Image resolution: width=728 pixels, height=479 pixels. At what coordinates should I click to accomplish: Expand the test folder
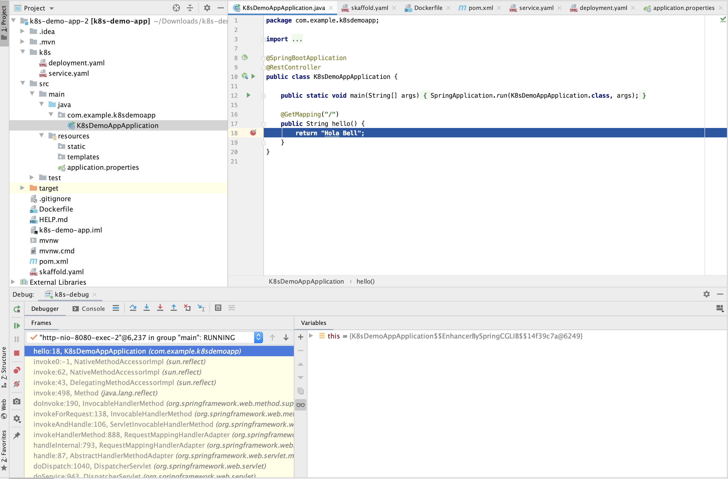pos(32,177)
